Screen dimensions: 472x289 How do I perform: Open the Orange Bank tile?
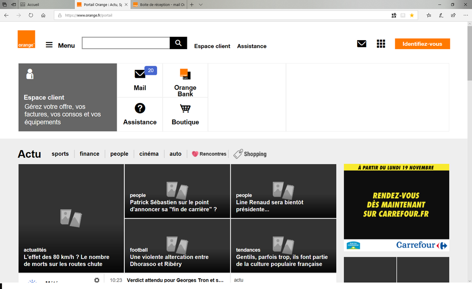pyautogui.click(x=185, y=80)
